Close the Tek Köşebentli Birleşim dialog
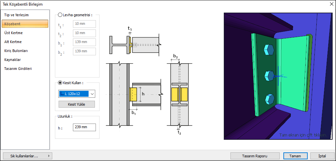Screen dimensions: 336x161 tap(331, 4)
